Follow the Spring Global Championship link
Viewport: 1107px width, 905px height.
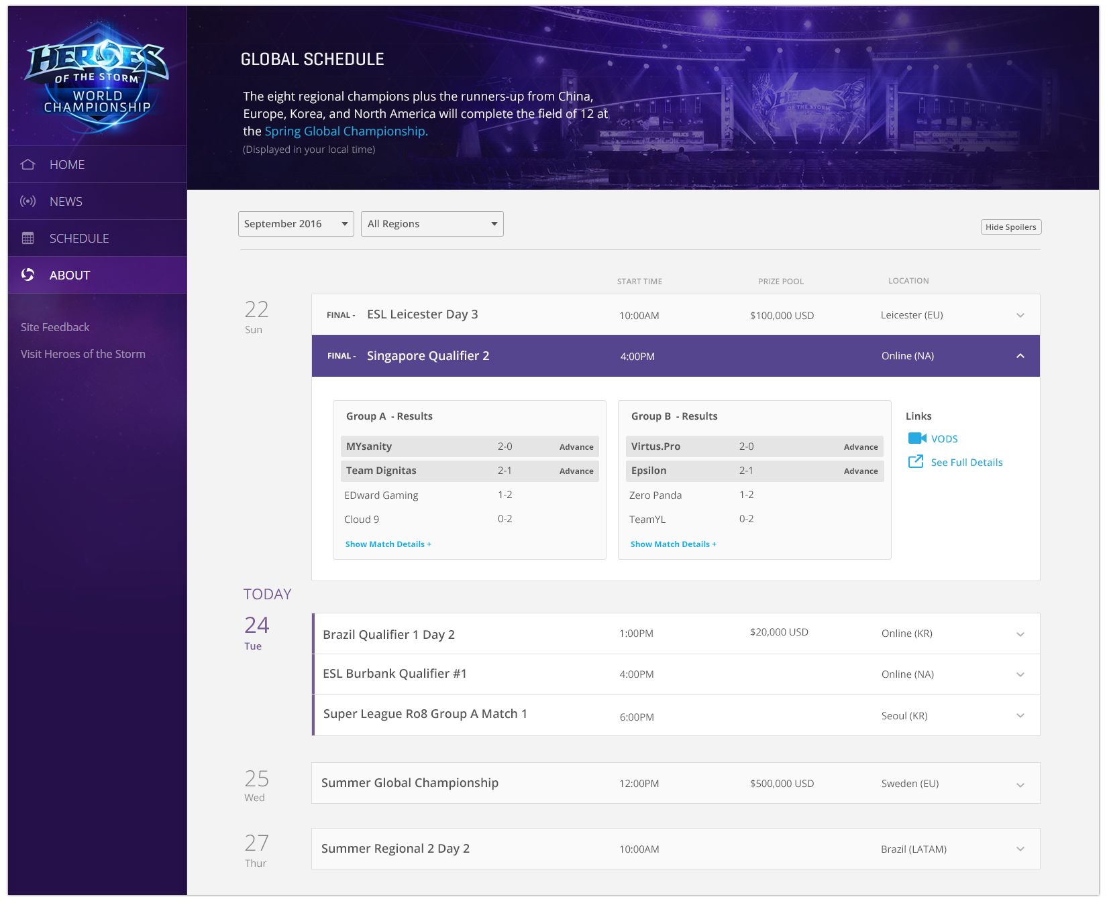pyautogui.click(x=346, y=131)
